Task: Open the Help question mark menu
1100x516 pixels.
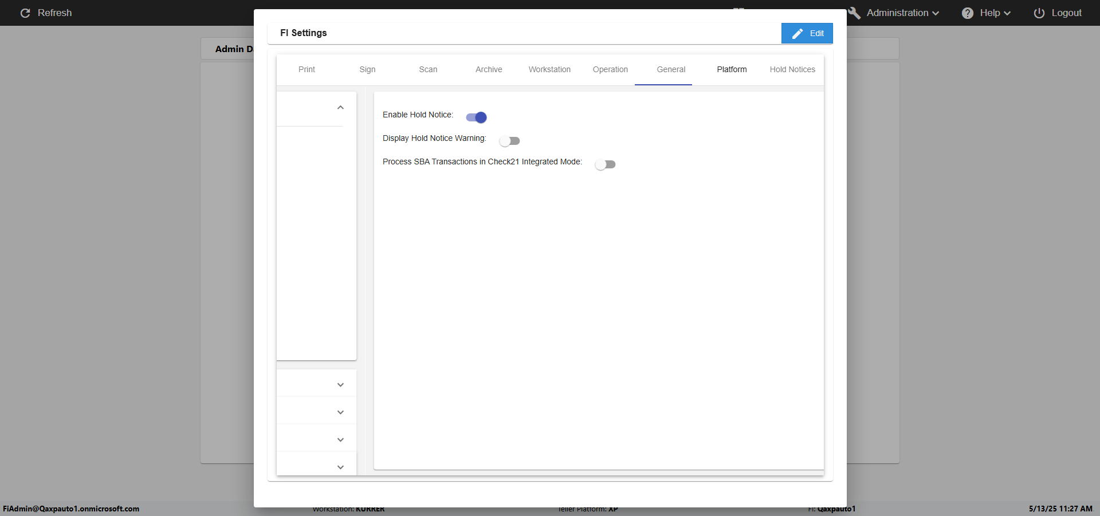Action: coord(986,13)
